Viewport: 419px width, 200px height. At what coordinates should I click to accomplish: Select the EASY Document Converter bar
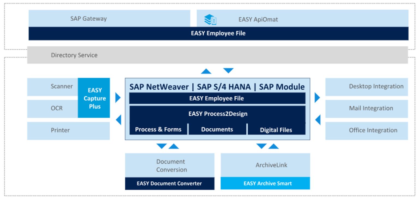170,183
